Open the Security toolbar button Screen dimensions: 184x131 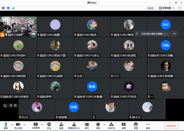(49, 126)
